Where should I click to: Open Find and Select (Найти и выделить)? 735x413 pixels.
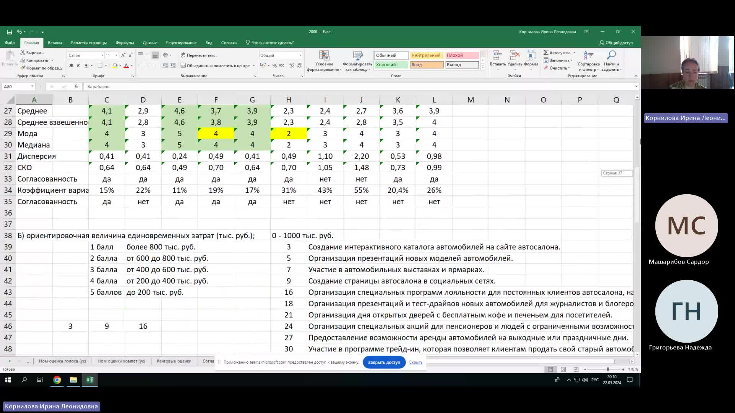coord(611,61)
